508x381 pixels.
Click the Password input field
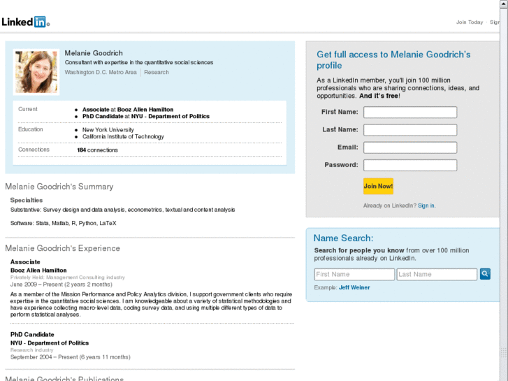410,165
